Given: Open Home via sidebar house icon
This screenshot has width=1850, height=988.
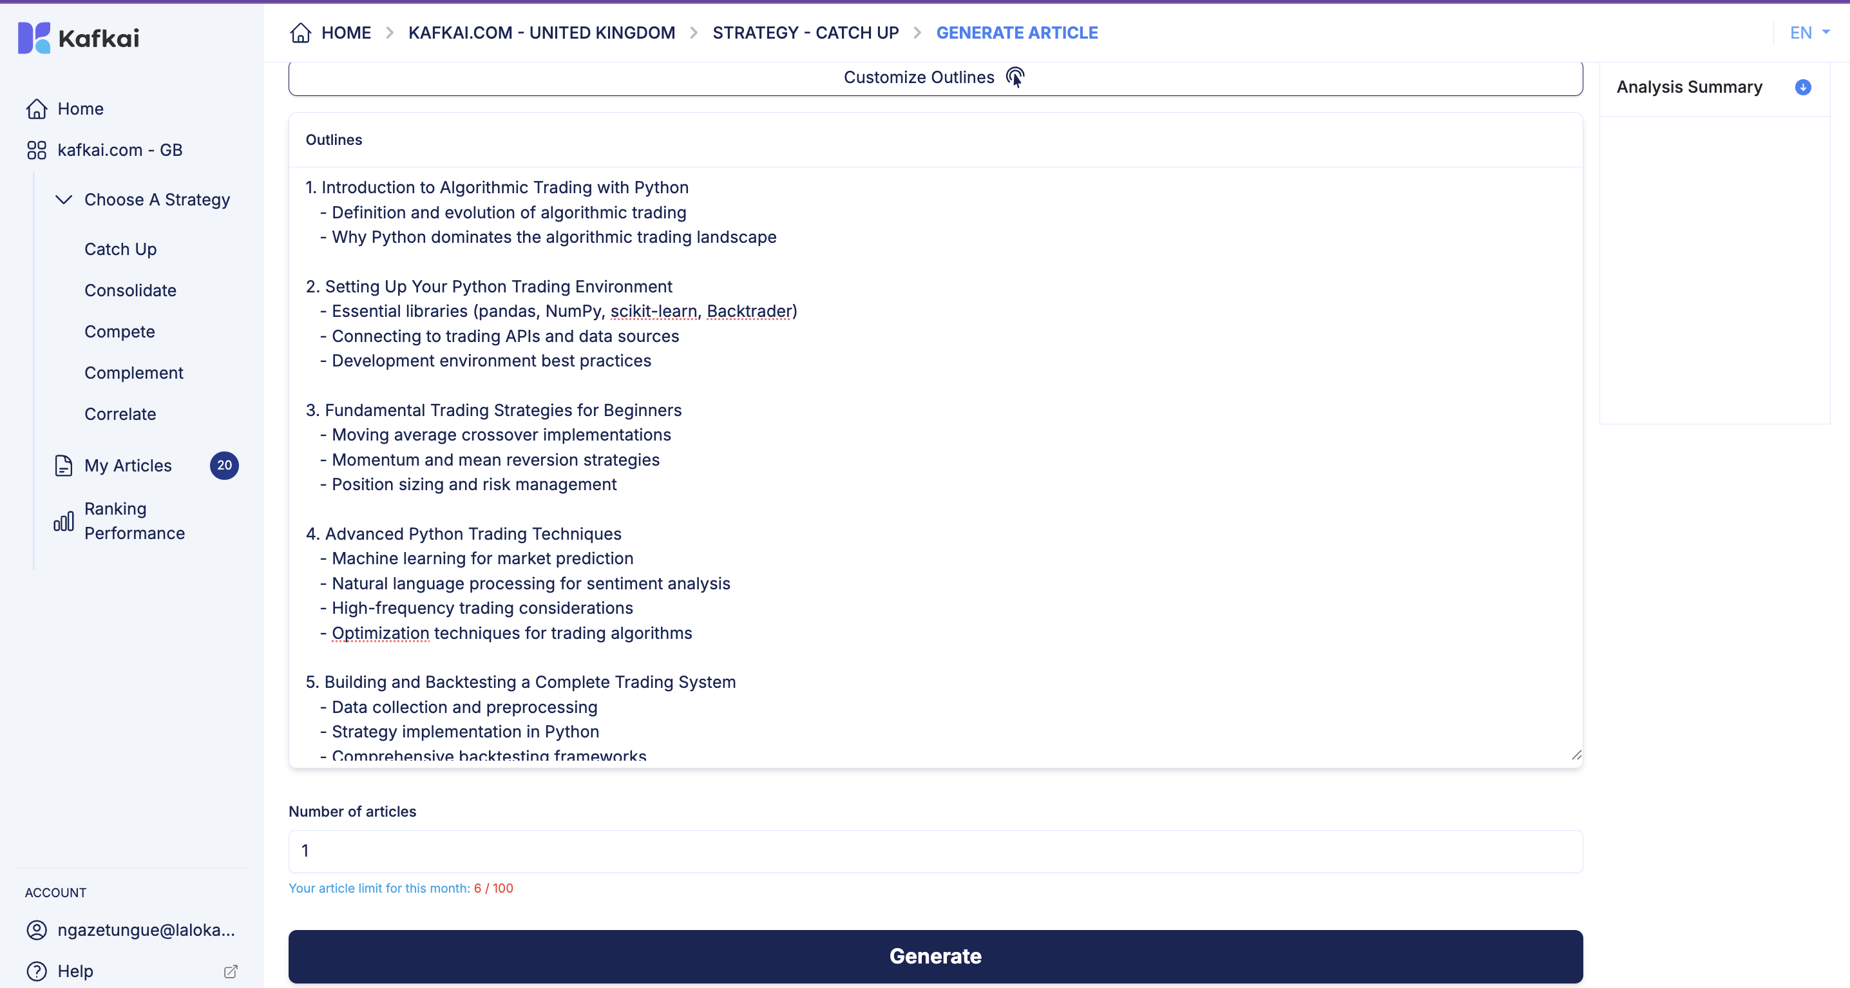Looking at the screenshot, I should (37, 108).
